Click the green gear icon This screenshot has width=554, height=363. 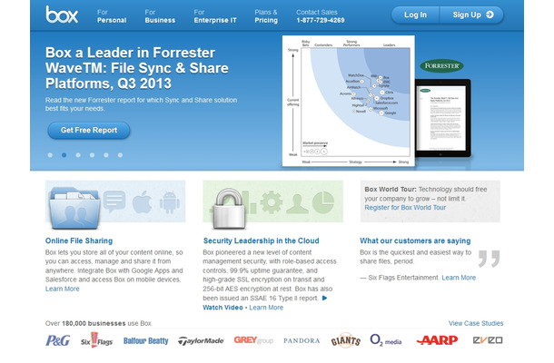coord(272,202)
